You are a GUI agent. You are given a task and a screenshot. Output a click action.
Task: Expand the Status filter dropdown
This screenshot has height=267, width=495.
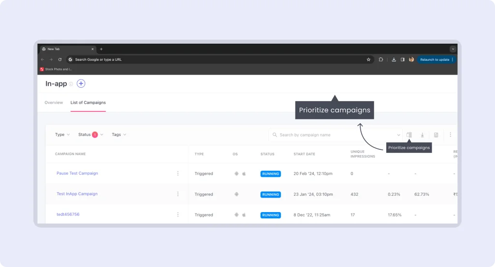(x=90, y=135)
